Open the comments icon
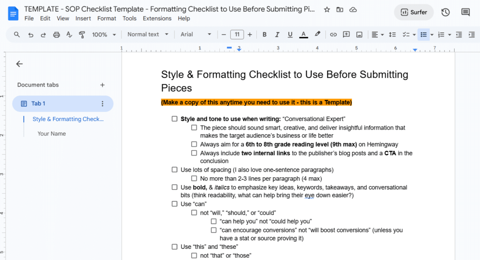 click(465, 12)
